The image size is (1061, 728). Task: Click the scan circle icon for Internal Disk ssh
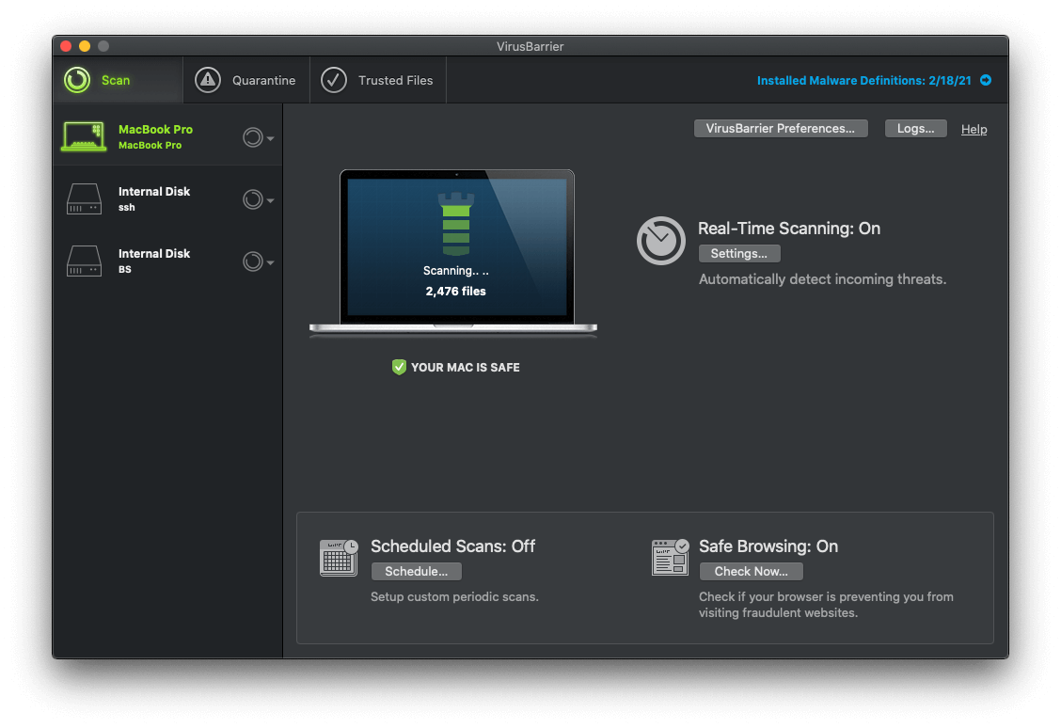[252, 199]
